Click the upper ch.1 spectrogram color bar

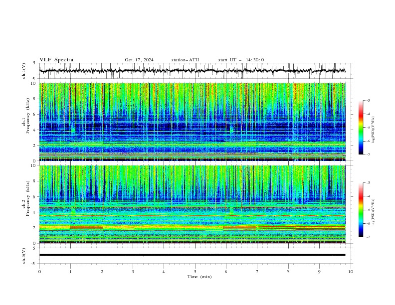pos(361,128)
